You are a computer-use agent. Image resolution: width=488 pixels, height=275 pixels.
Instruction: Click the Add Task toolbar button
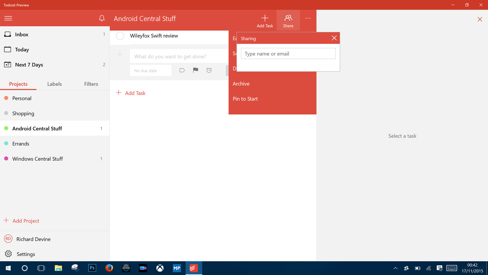pyautogui.click(x=265, y=21)
